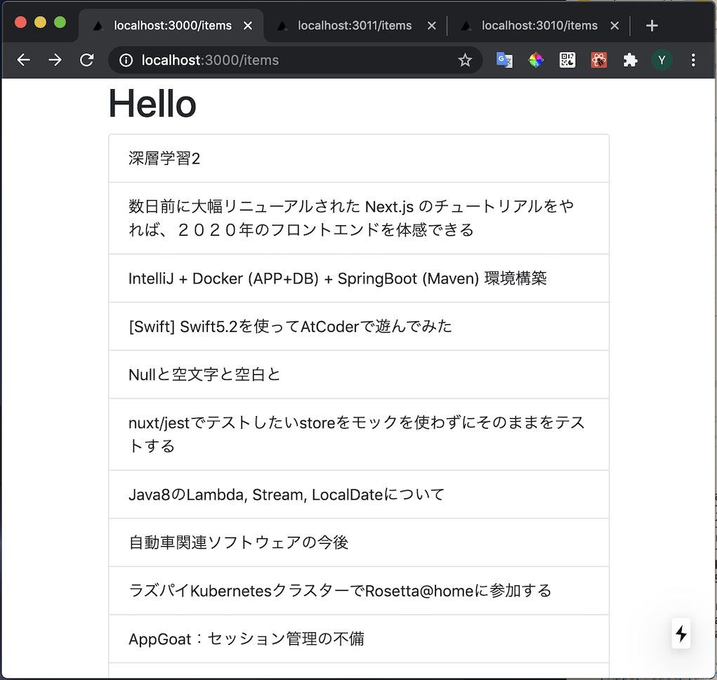Select the nuxt/jest store test item
The image size is (717, 680).
pyautogui.click(x=359, y=434)
